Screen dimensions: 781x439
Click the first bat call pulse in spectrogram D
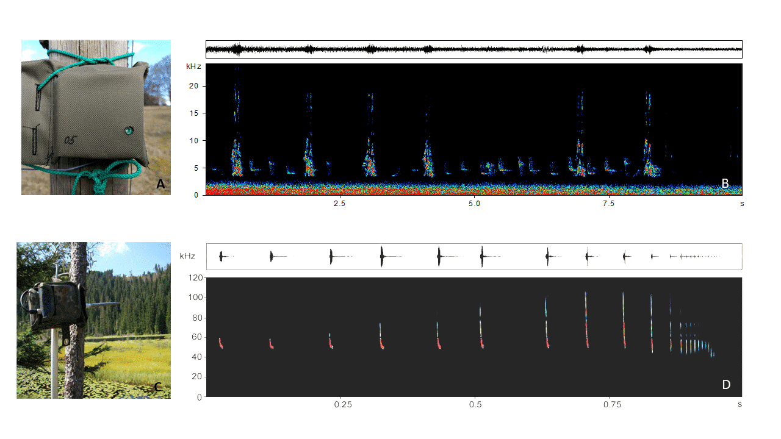click(221, 343)
